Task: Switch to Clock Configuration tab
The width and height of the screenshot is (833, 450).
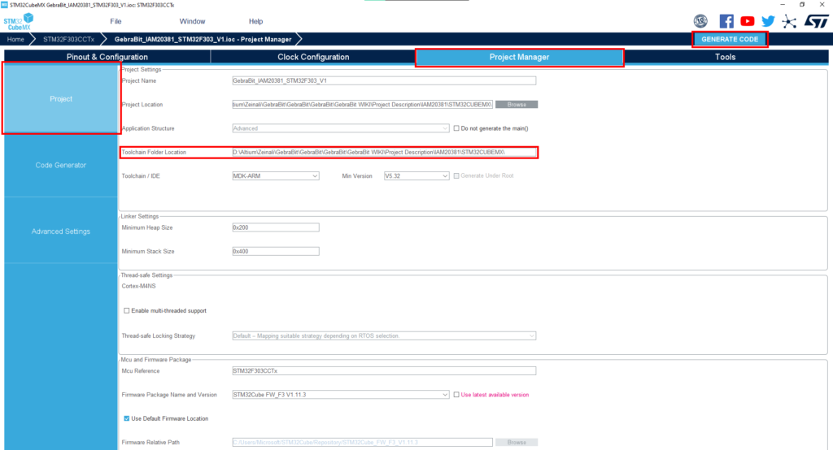Action: (x=313, y=57)
